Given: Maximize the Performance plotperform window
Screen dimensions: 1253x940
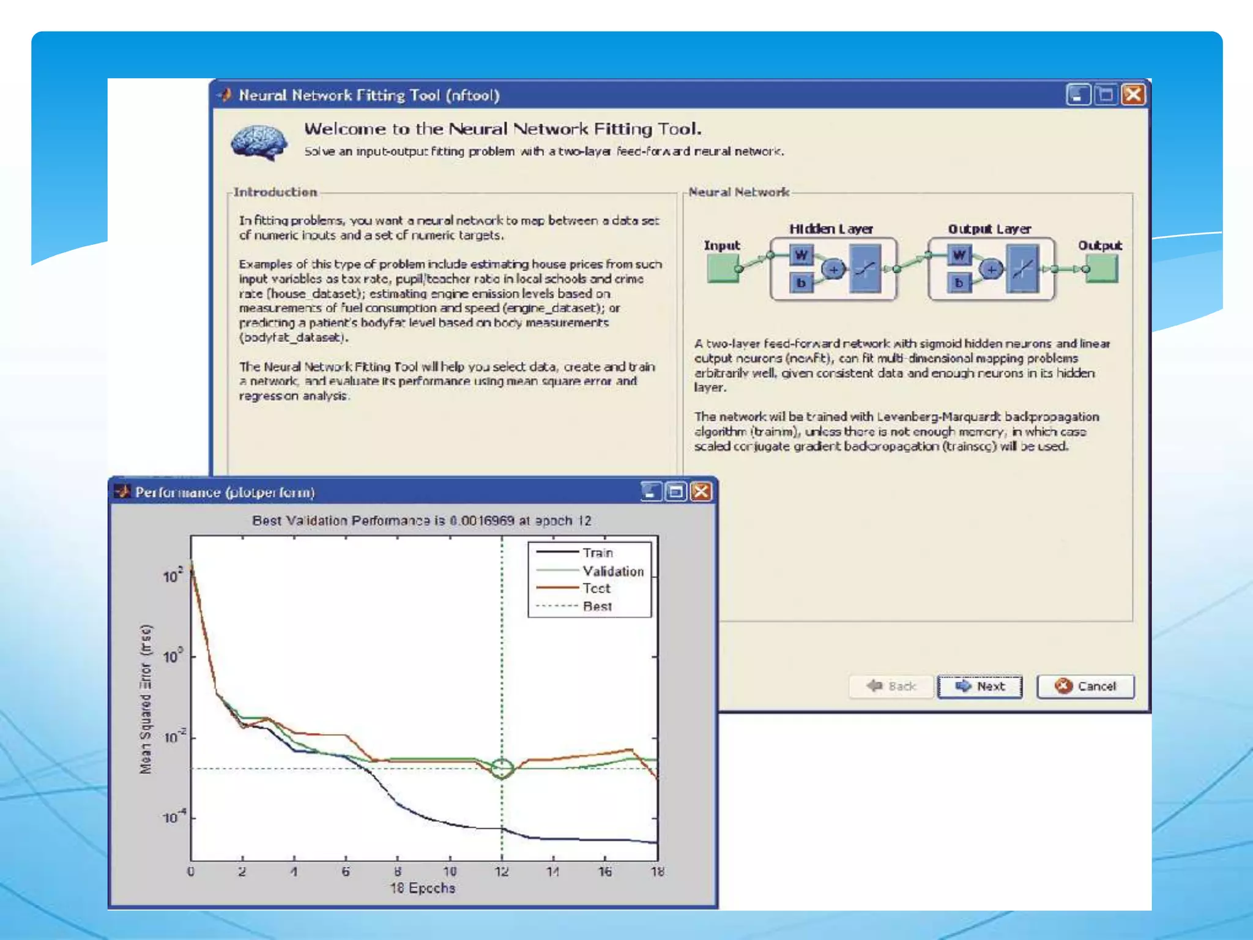Looking at the screenshot, I should point(676,491).
